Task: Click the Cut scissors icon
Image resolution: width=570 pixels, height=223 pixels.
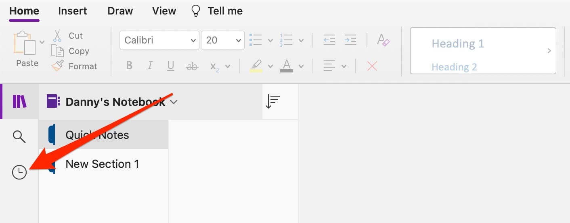Action: click(x=57, y=36)
